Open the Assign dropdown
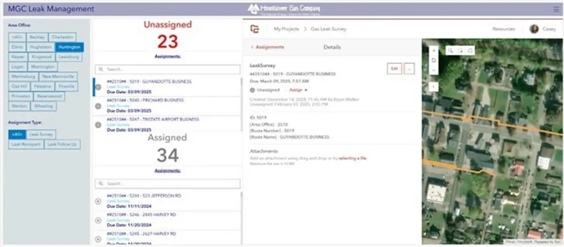 pyautogui.click(x=299, y=90)
